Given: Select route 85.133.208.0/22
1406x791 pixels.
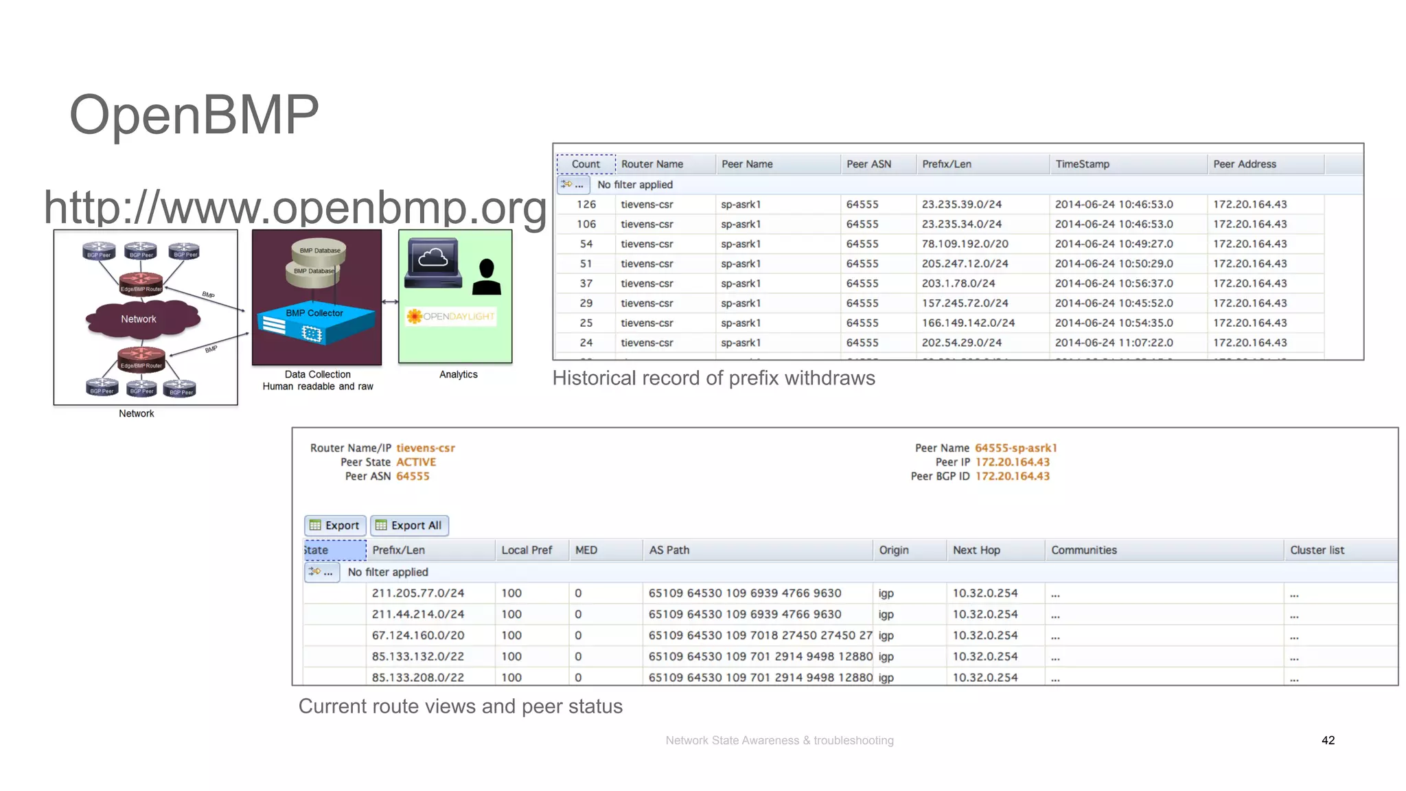Looking at the screenshot, I should pos(851,677).
